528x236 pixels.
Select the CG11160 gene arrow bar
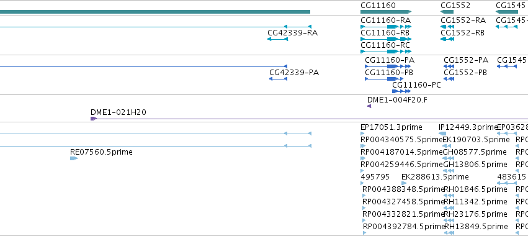click(386, 12)
